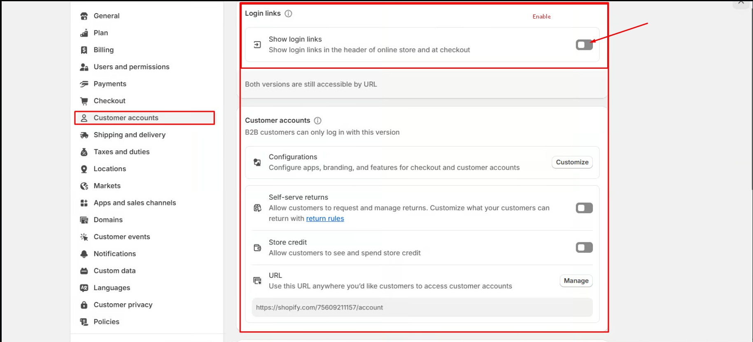This screenshot has width=753, height=342.
Task: Click the Markets globe icon
Action: click(x=84, y=186)
